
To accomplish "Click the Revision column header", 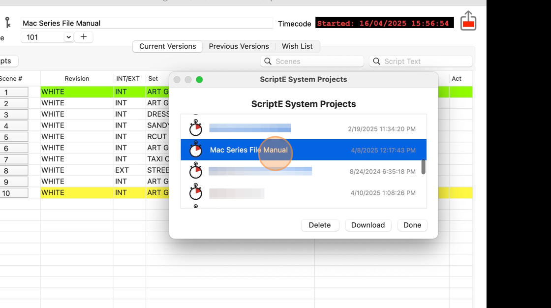I will (x=77, y=78).
